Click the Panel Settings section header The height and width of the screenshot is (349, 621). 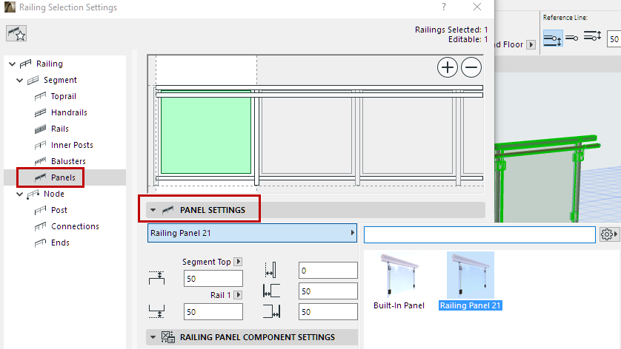click(316, 210)
